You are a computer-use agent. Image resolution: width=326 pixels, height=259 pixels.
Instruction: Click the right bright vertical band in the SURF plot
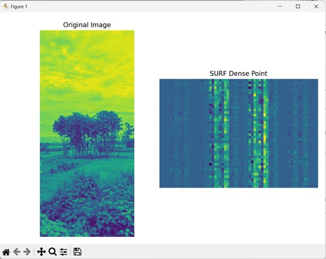tap(258, 133)
